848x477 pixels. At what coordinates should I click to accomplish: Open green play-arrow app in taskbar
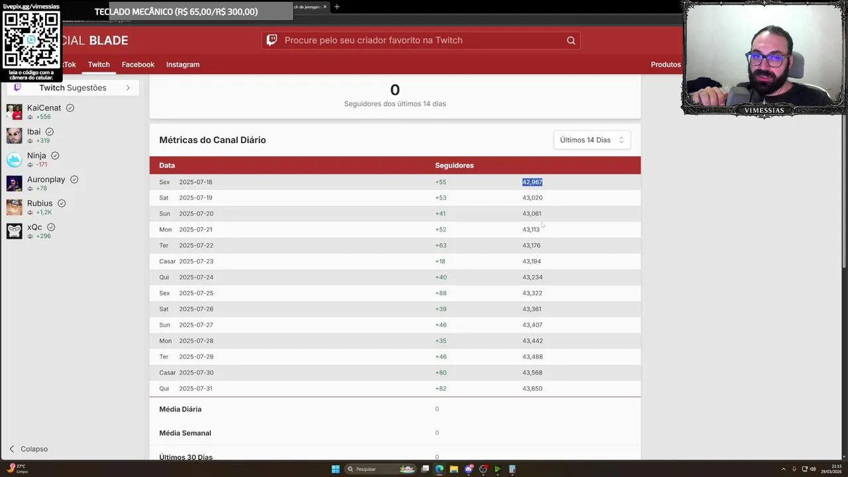[498, 469]
